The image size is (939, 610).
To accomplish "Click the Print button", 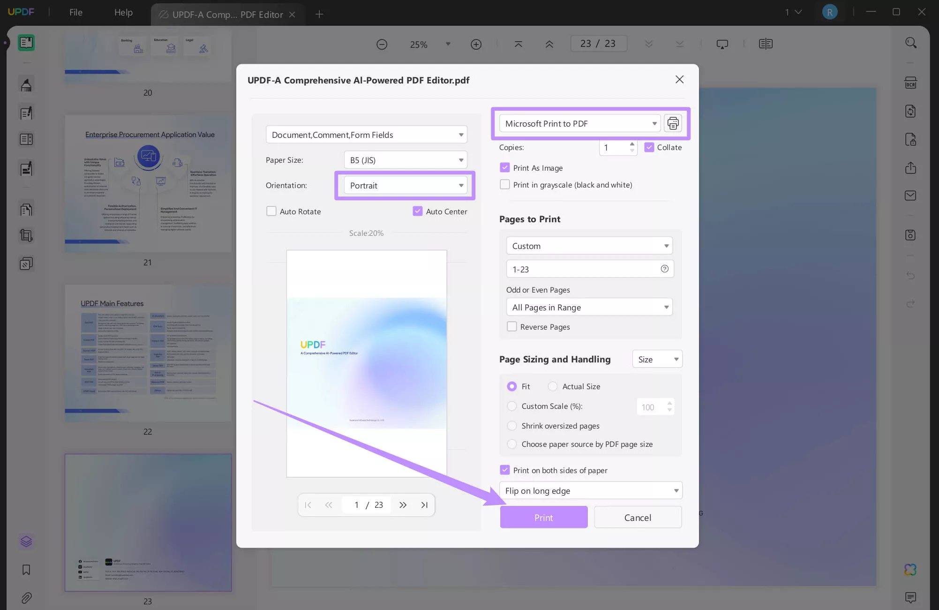I will tap(543, 517).
